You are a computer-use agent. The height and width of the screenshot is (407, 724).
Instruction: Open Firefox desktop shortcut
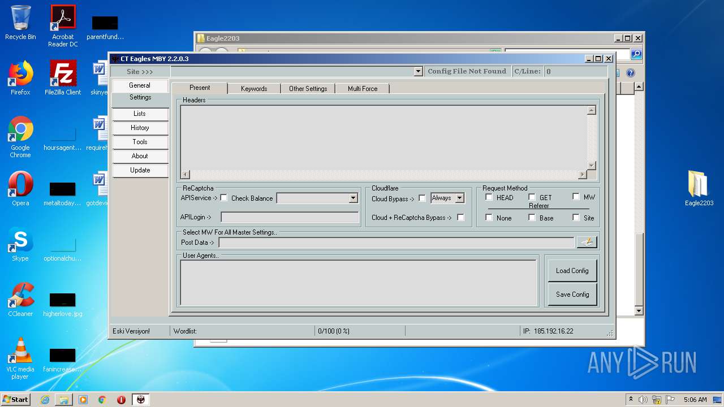(x=20, y=78)
